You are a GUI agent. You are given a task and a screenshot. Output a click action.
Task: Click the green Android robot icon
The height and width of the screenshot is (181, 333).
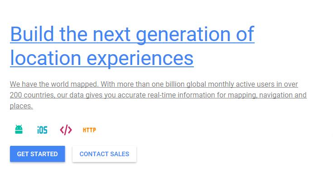[19, 130]
